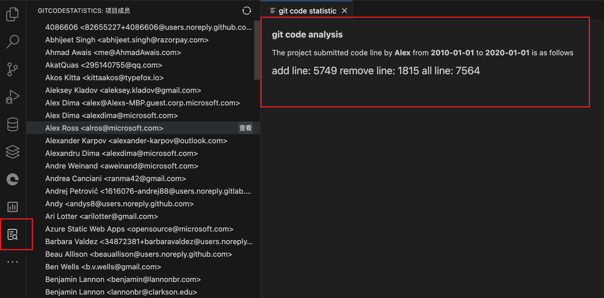Screen dimensions: 604x298
Task: Select Alexander Karpov in the list
Action: [x=136, y=141]
